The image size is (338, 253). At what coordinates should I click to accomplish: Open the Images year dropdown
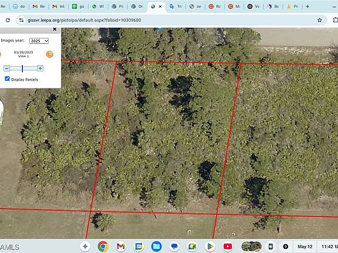(x=39, y=41)
